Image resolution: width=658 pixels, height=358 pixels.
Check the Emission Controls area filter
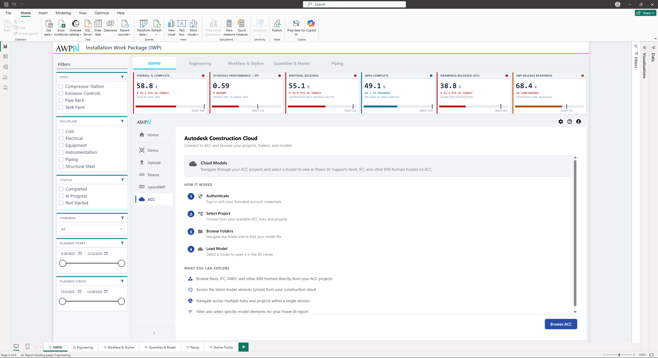(61, 93)
